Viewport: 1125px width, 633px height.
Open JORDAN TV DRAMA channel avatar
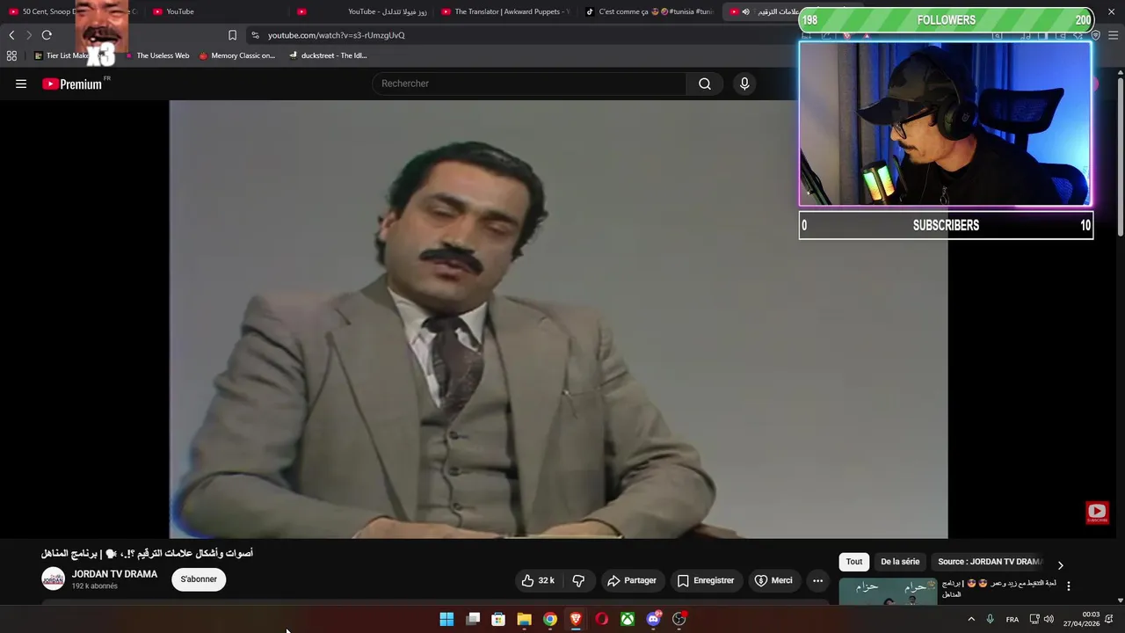click(54, 579)
